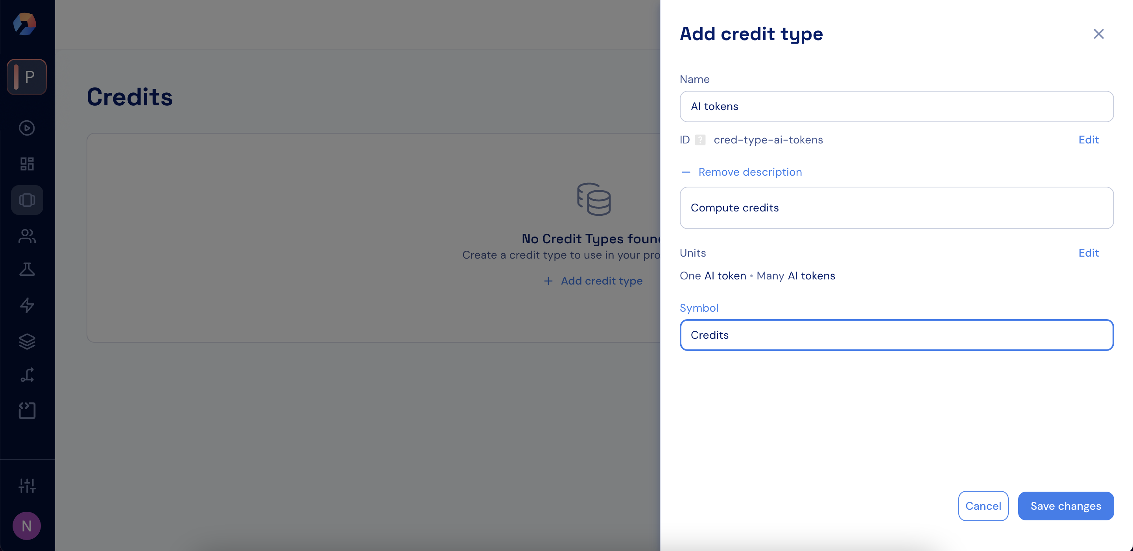
Task: Open the lightning bolt sidebar icon
Action: click(x=27, y=305)
